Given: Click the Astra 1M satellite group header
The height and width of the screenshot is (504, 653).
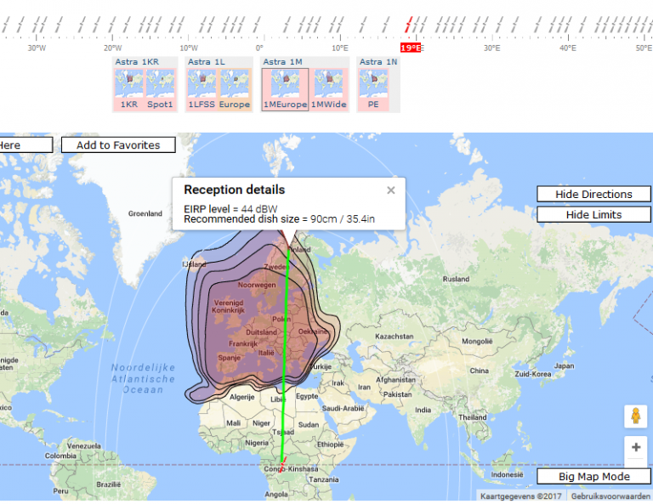Looking at the screenshot, I should [282, 62].
